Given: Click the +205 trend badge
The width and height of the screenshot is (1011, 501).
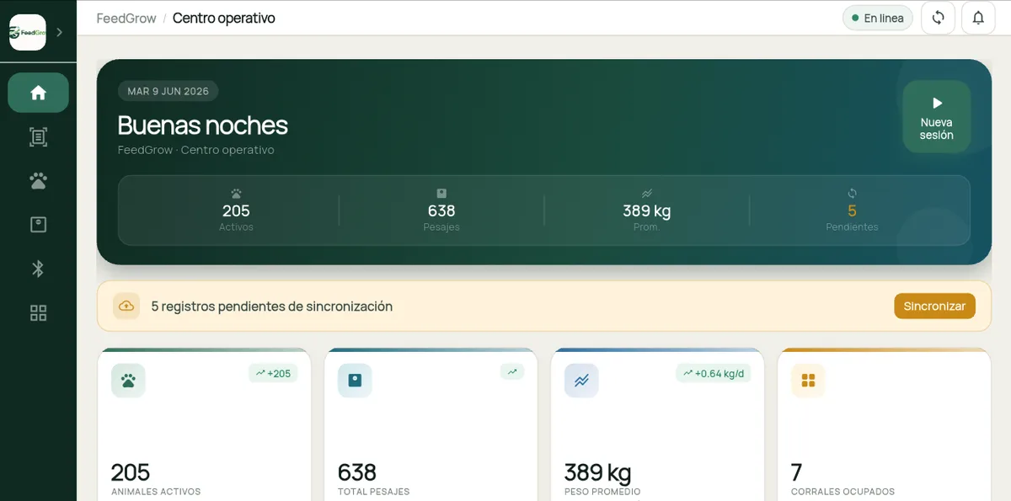Looking at the screenshot, I should click(x=273, y=373).
